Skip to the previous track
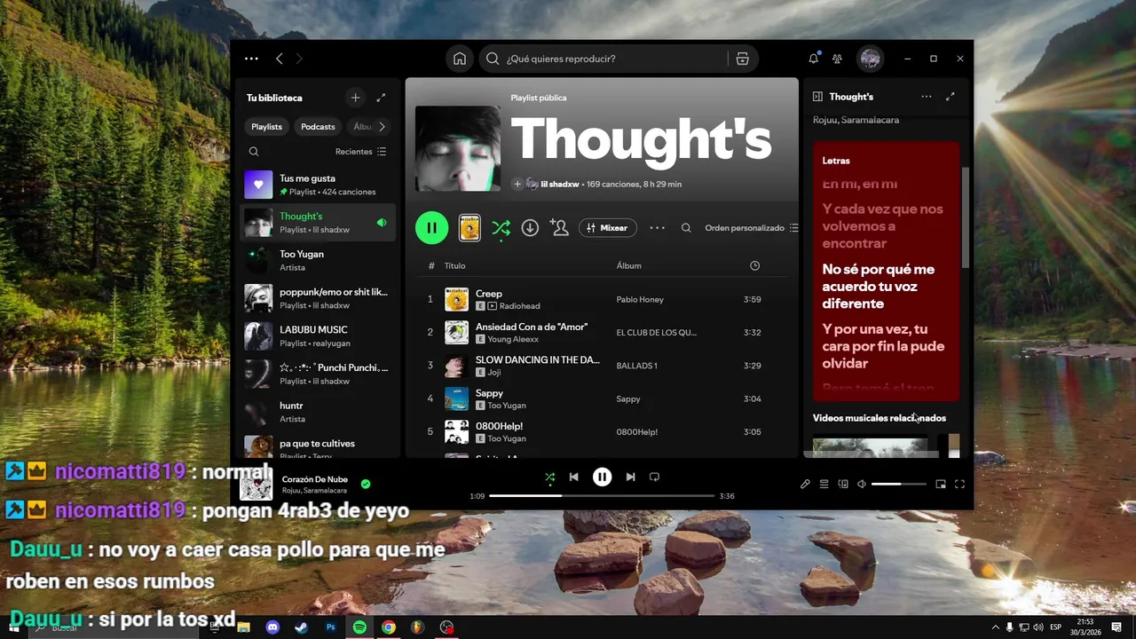 point(574,477)
